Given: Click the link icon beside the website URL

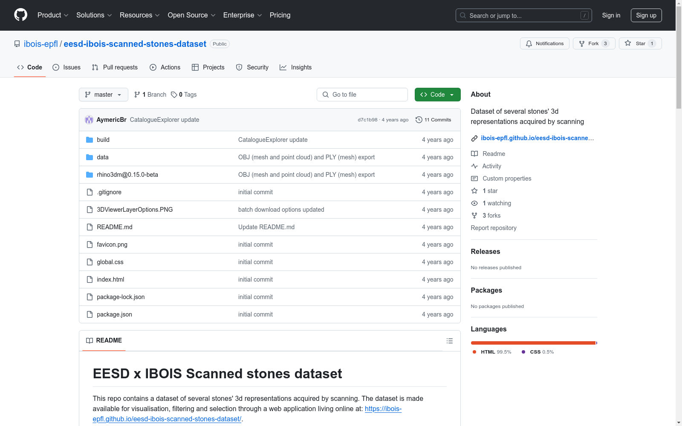Looking at the screenshot, I should [x=474, y=138].
